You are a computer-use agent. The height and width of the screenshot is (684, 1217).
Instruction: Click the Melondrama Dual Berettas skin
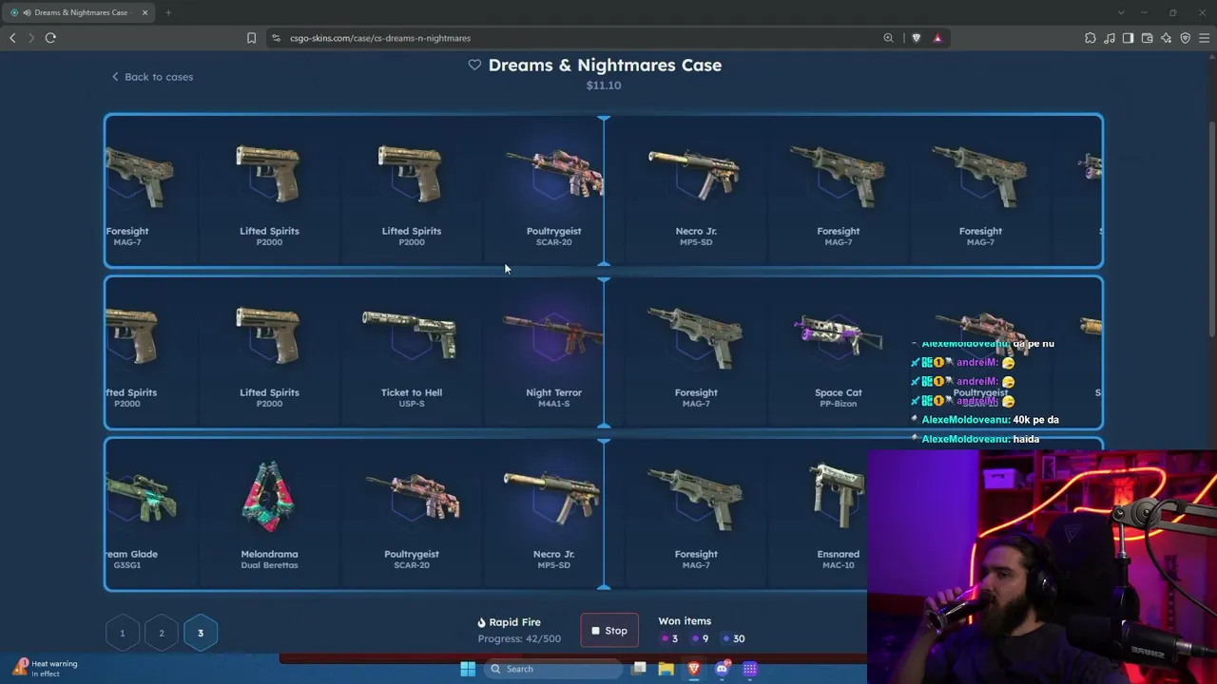[269, 516]
